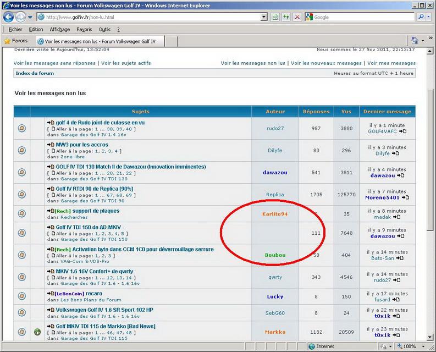The image size is (436, 352).
Task: Go to latest post icon beside madak
Action: tap(397, 217)
